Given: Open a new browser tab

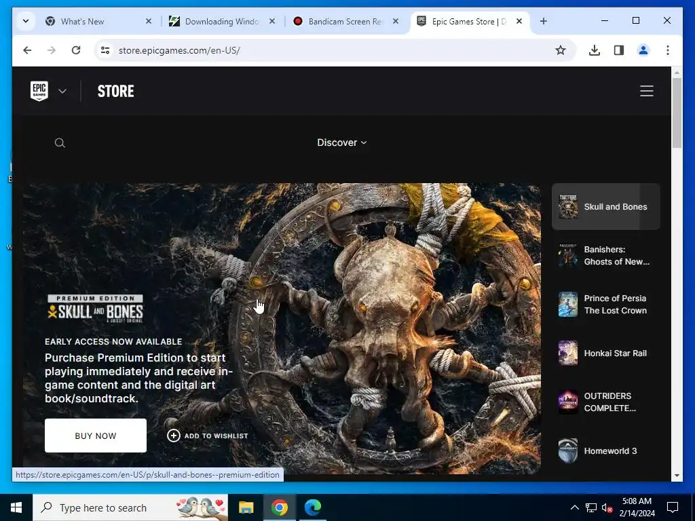Looking at the screenshot, I should tap(544, 21).
